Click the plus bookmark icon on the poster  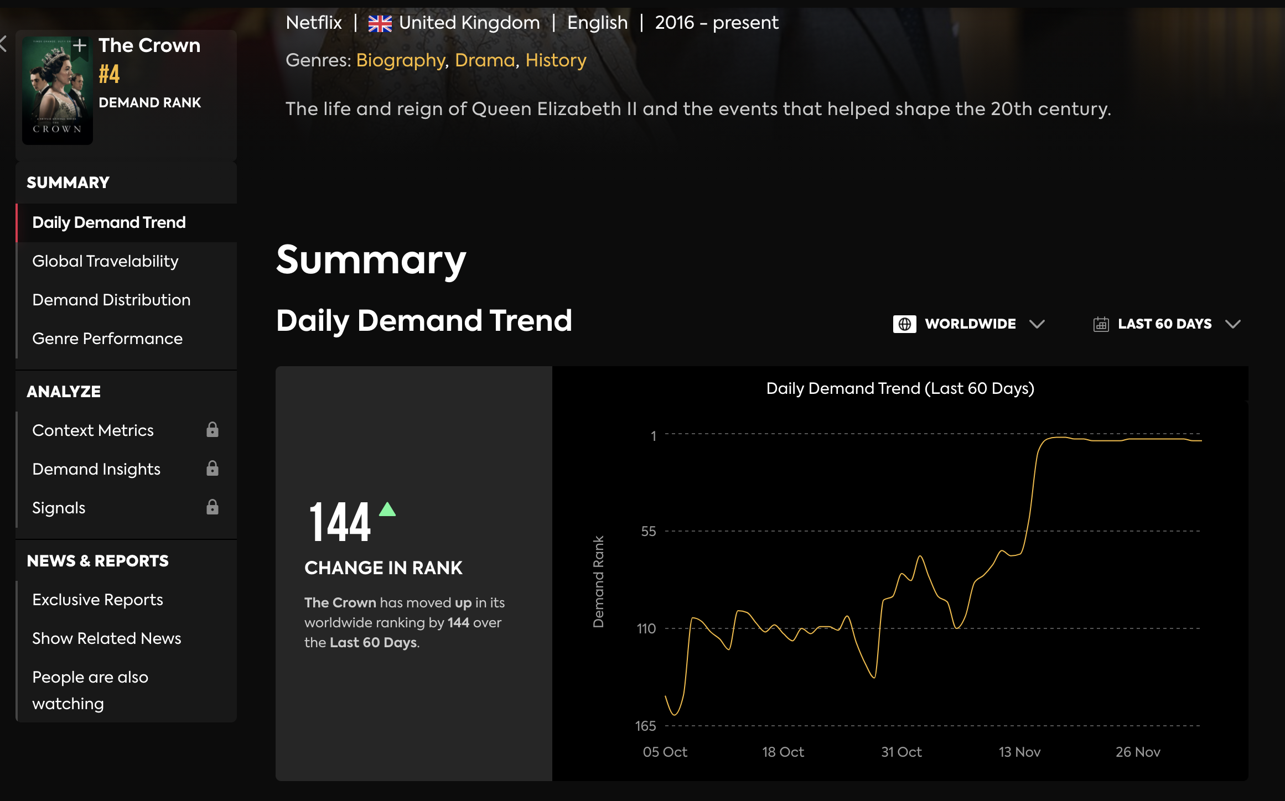pyautogui.click(x=80, y=45)
